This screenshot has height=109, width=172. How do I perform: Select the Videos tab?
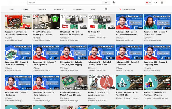click(x=25, y=9)
